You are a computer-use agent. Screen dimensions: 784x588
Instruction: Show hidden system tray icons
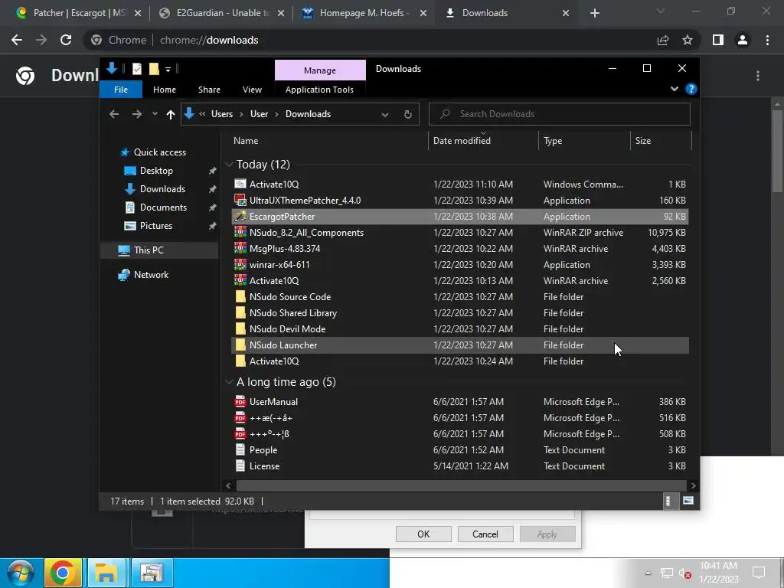click(648, 573)
